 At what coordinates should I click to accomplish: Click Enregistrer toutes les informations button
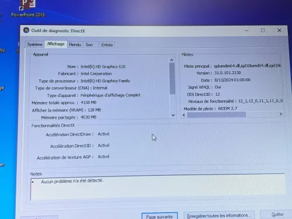coord(219,215)
